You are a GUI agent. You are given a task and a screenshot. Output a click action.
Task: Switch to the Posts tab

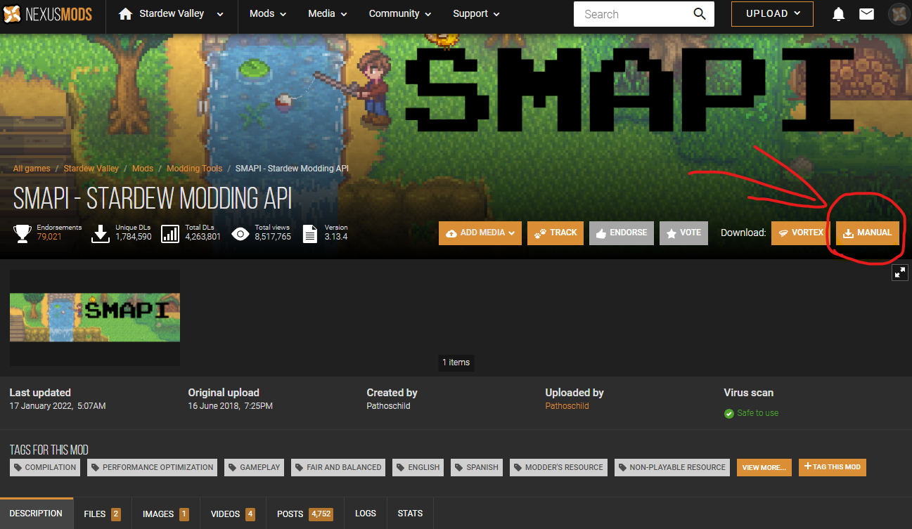pyautogui.click(x=304, y=514)
